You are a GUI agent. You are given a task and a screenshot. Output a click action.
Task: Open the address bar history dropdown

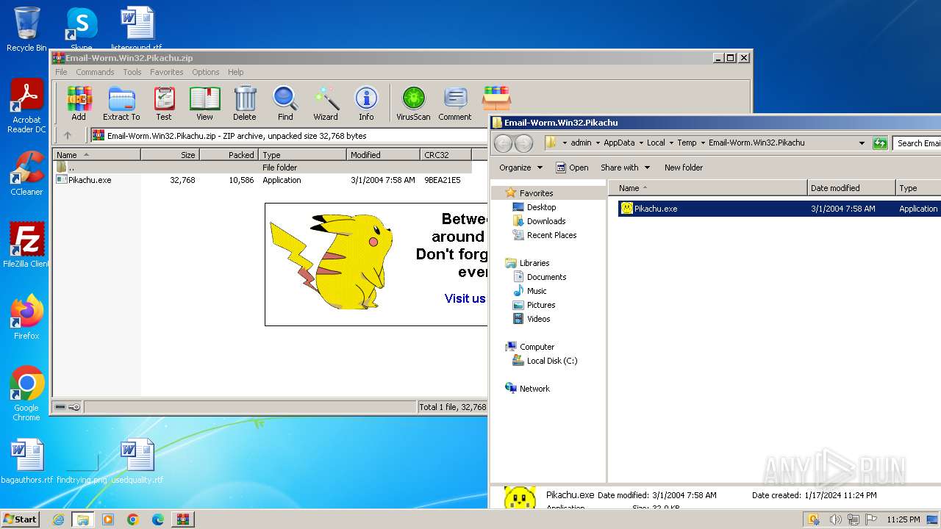click(862, 143)
